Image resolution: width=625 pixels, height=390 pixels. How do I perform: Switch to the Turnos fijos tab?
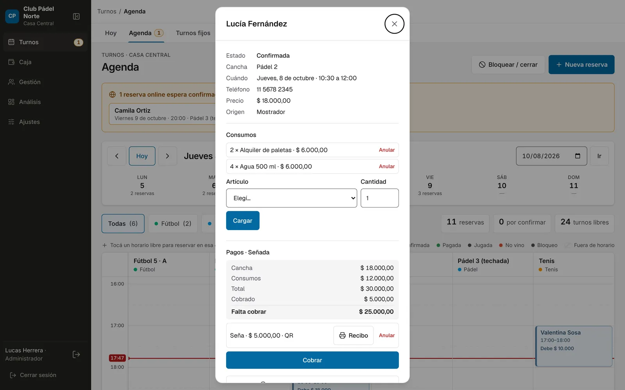click(193, 33)
